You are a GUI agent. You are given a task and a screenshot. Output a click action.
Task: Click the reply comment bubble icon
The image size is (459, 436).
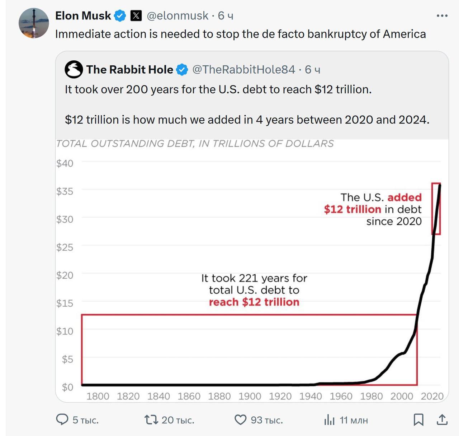[62, 419]
